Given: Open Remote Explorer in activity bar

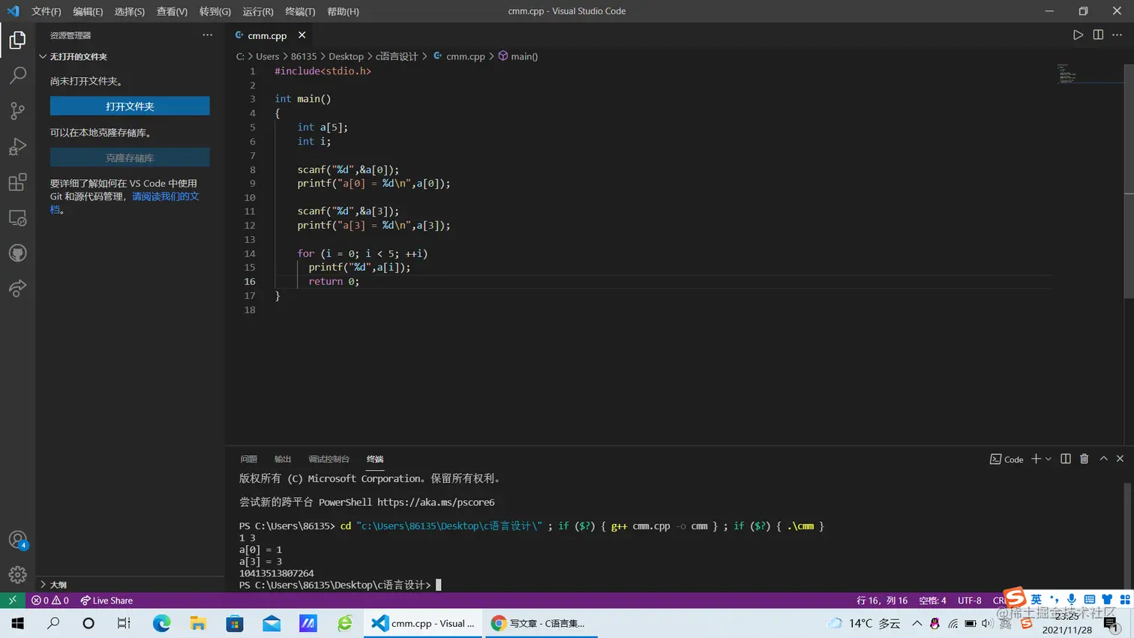Looking at the screenshot, I should tap(17, 217).
